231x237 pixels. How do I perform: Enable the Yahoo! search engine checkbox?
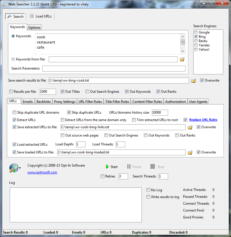[x=196, y=50]
